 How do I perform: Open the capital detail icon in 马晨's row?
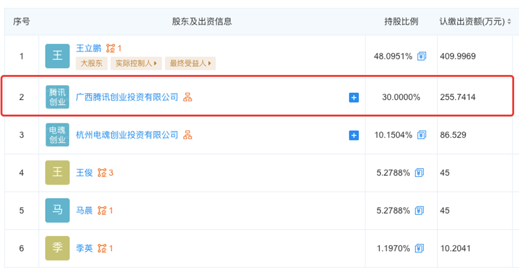419,211
